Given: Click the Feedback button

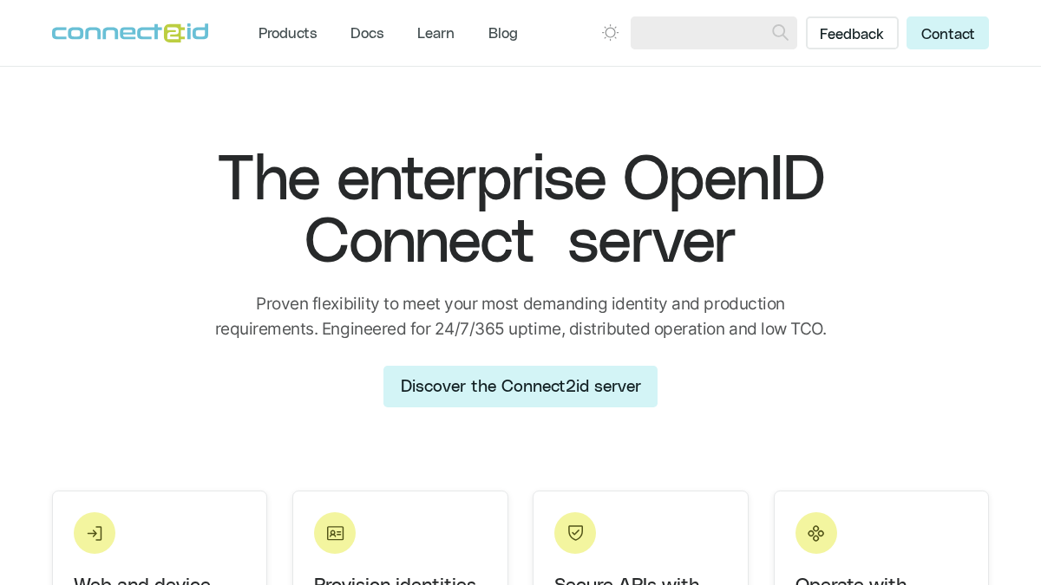Looking at the screenshot, I should coord(852,33).
